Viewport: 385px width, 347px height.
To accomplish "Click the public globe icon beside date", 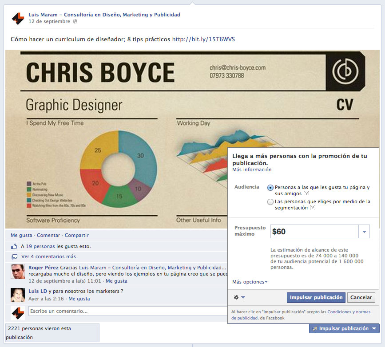I will click(75, 21).
